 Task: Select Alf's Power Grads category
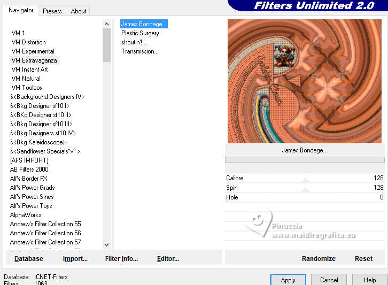[32, 188]
